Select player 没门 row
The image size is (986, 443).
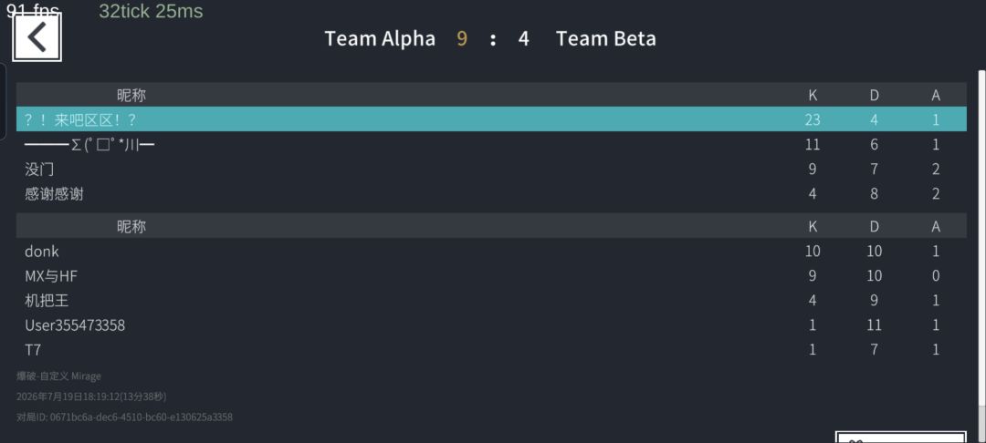491,169
